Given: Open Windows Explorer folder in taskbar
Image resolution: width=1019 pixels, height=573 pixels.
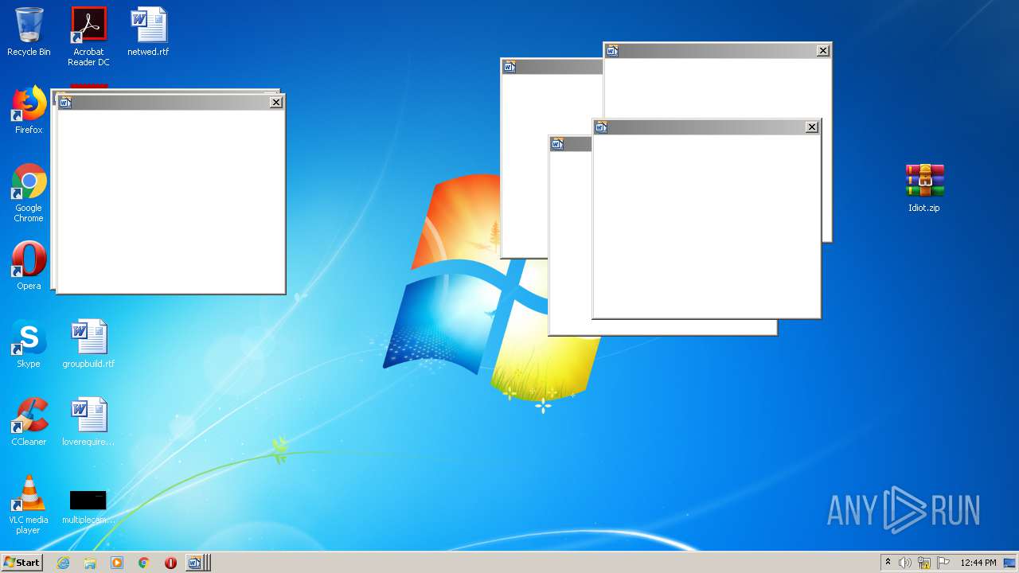Looking at the screenshot, I should pos(90,563).
